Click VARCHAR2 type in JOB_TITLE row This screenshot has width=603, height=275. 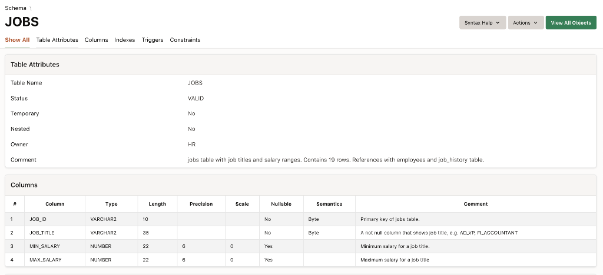coord(104,233)
